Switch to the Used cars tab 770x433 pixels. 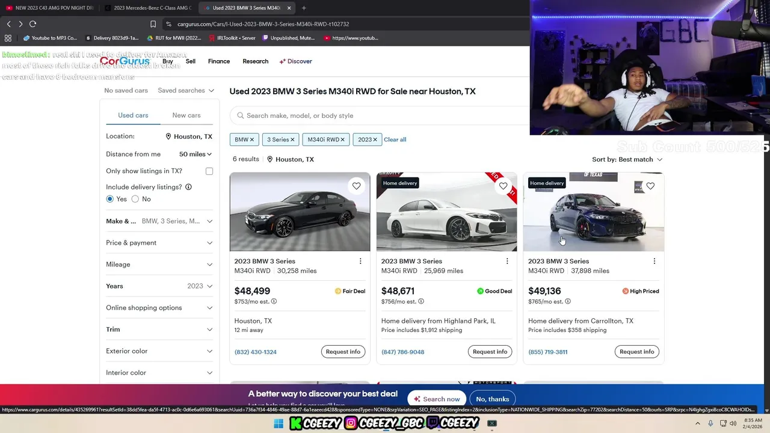click(133, 115)
